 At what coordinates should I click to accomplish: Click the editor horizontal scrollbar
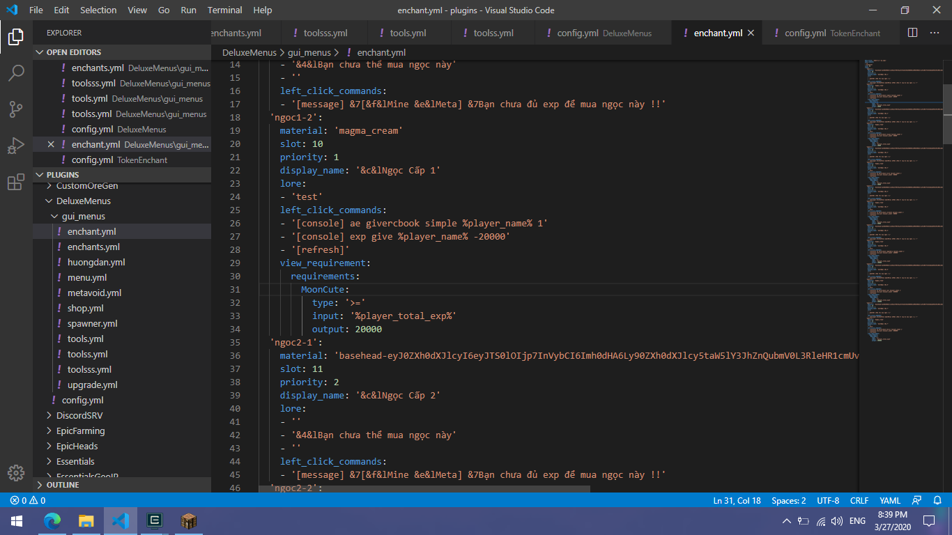coord(425,489)
